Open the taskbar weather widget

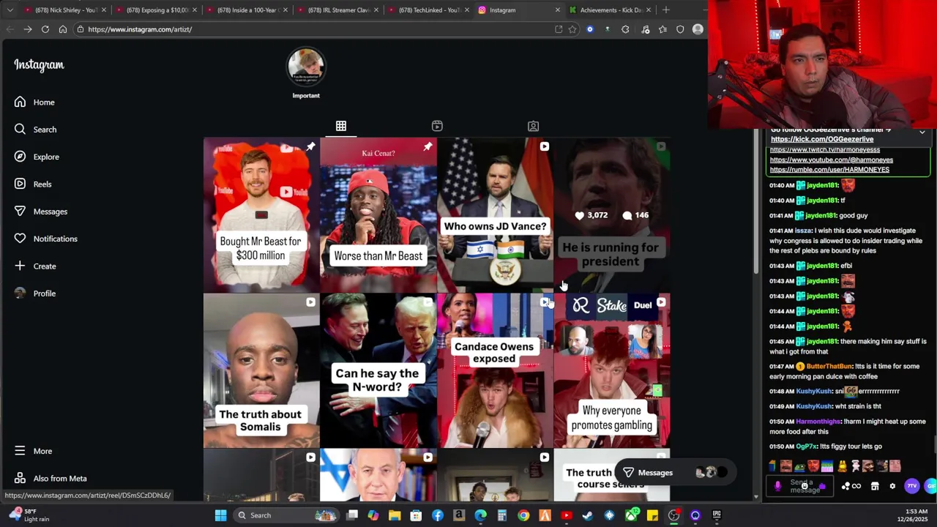tap(30, 515)
